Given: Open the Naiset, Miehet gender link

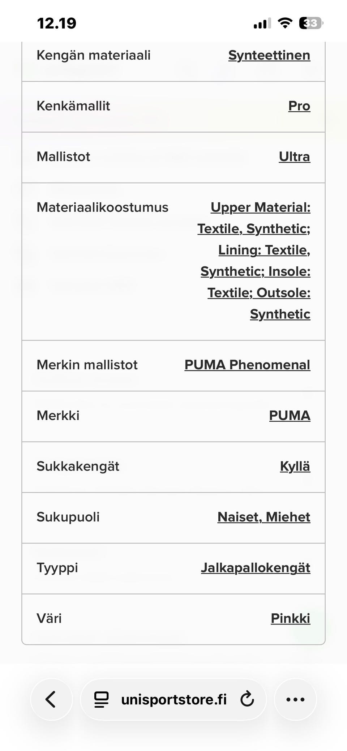Looking at the screenshot, I should click(x=264, y=517).
